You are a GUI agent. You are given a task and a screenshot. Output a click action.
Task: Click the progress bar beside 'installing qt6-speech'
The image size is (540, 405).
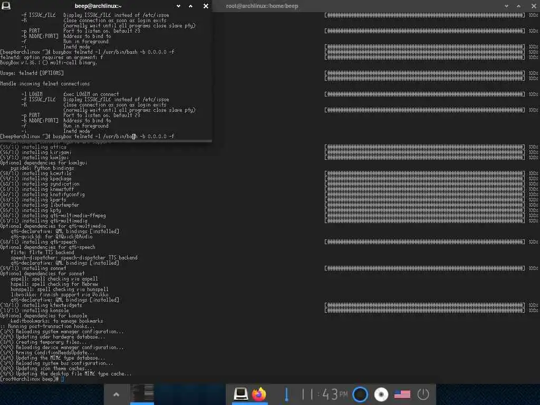click(425, 242)
